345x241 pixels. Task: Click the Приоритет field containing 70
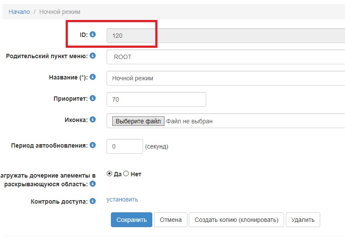[x=156, y=99]
